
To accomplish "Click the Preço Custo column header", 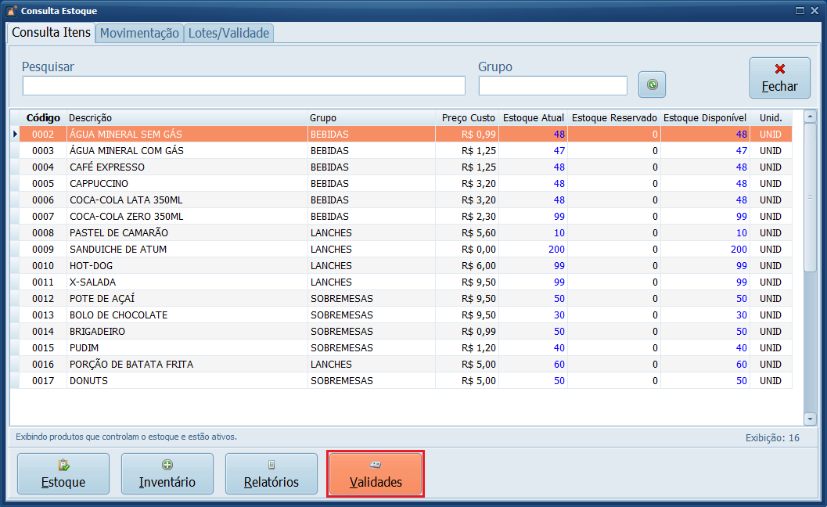I will pyautogui.click(x=468, y=117).
